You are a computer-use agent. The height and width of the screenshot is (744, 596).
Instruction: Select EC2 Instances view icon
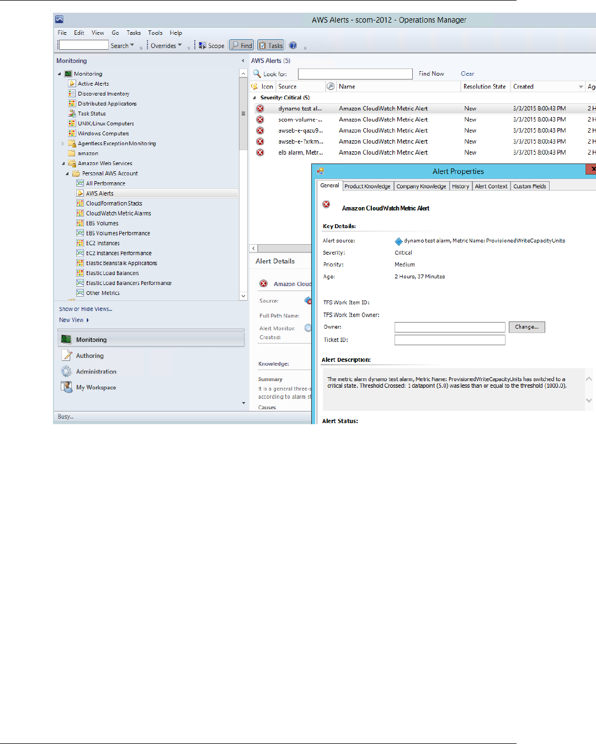click(80, 243)
